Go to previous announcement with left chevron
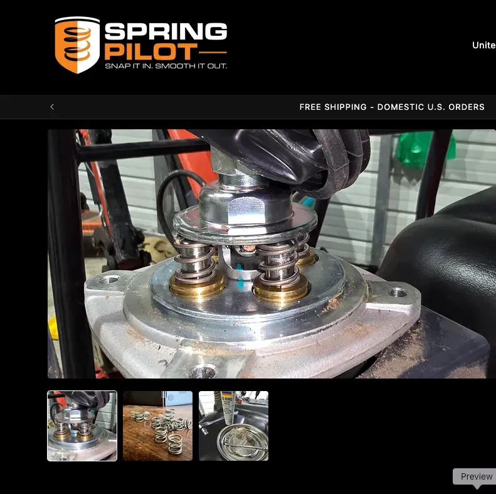Viewport: 496px width, 494px height. (x=52, y=107)
